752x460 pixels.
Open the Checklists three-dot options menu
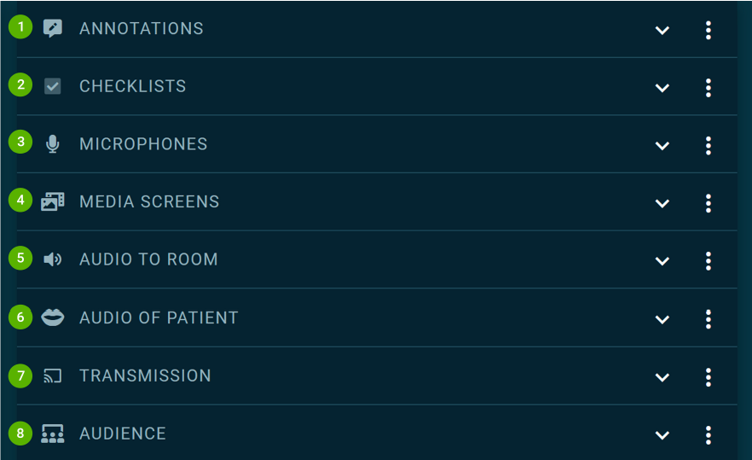[709, 88]
